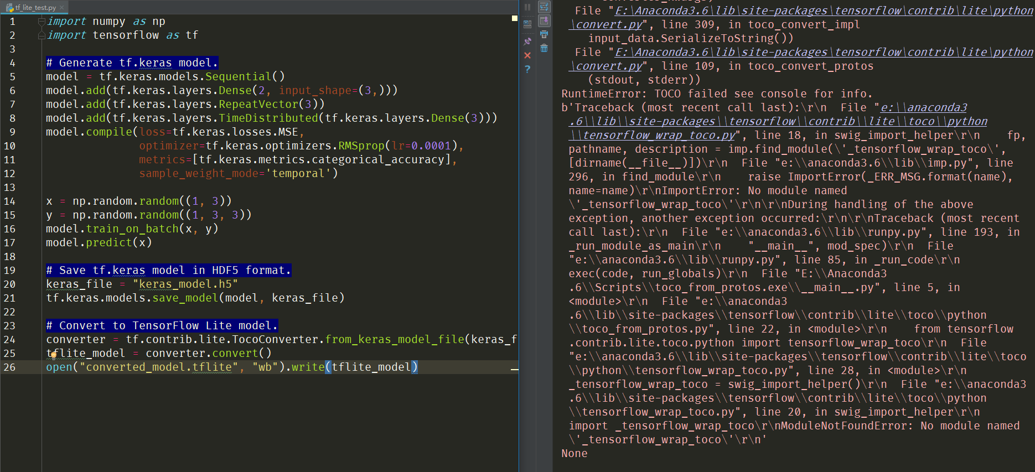1035x472 pixels.
Task: Follow first E:\Anaconda3.6 traceback file link
Action: [824, 11]
